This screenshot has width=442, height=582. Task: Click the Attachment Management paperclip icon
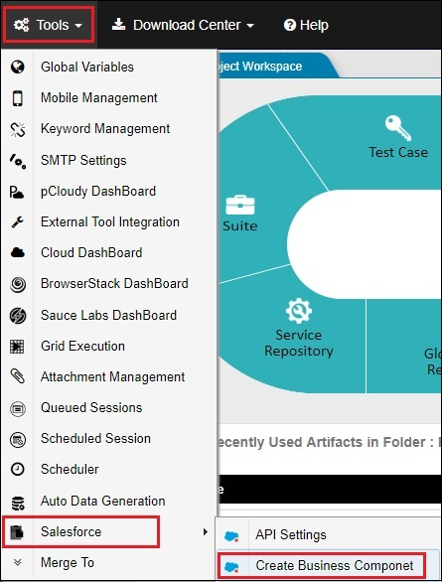pyautogui.click(x=18, y=376)
